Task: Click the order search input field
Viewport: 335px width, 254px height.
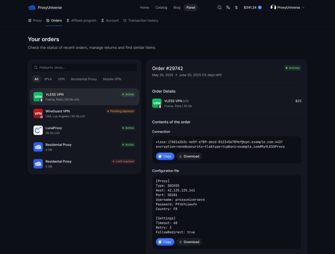Action: tap(84, 67)
